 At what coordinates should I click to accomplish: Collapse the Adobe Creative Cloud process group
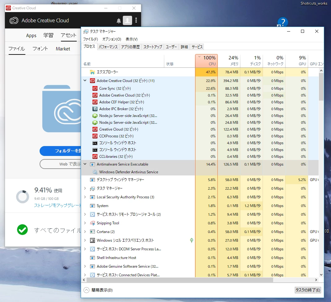pos(85,80)
